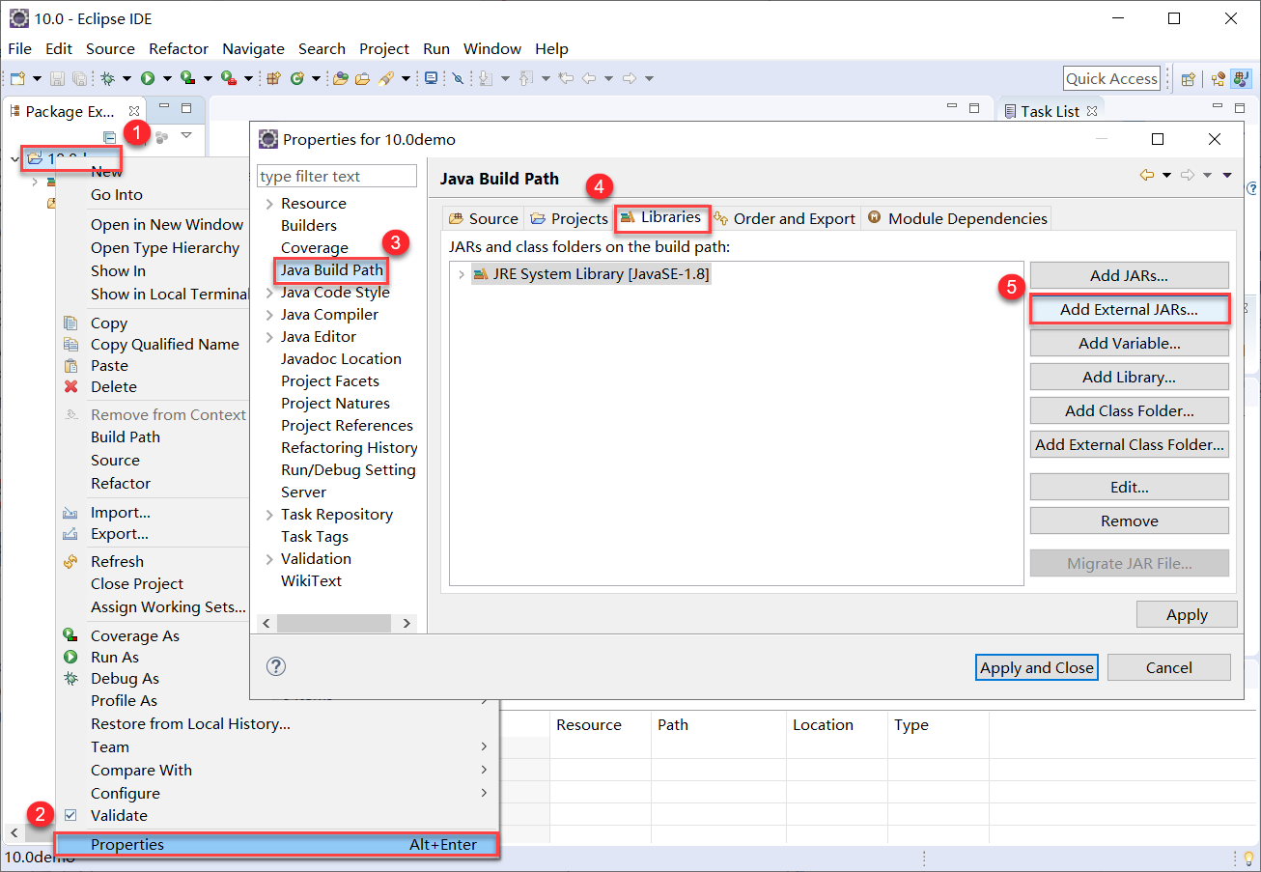The image size is (1261, 872).
Task: Click the green Run toolbar icon
Action: [x=148, y=78]
